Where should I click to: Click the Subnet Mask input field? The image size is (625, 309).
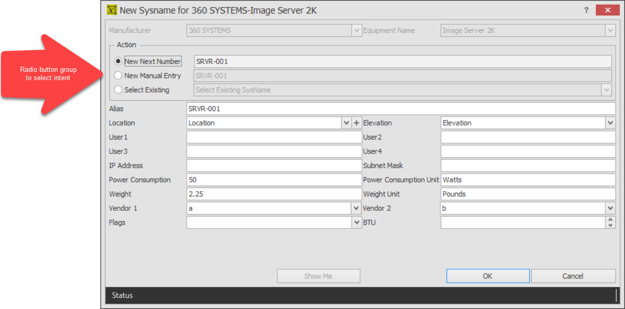pos(528,166)
